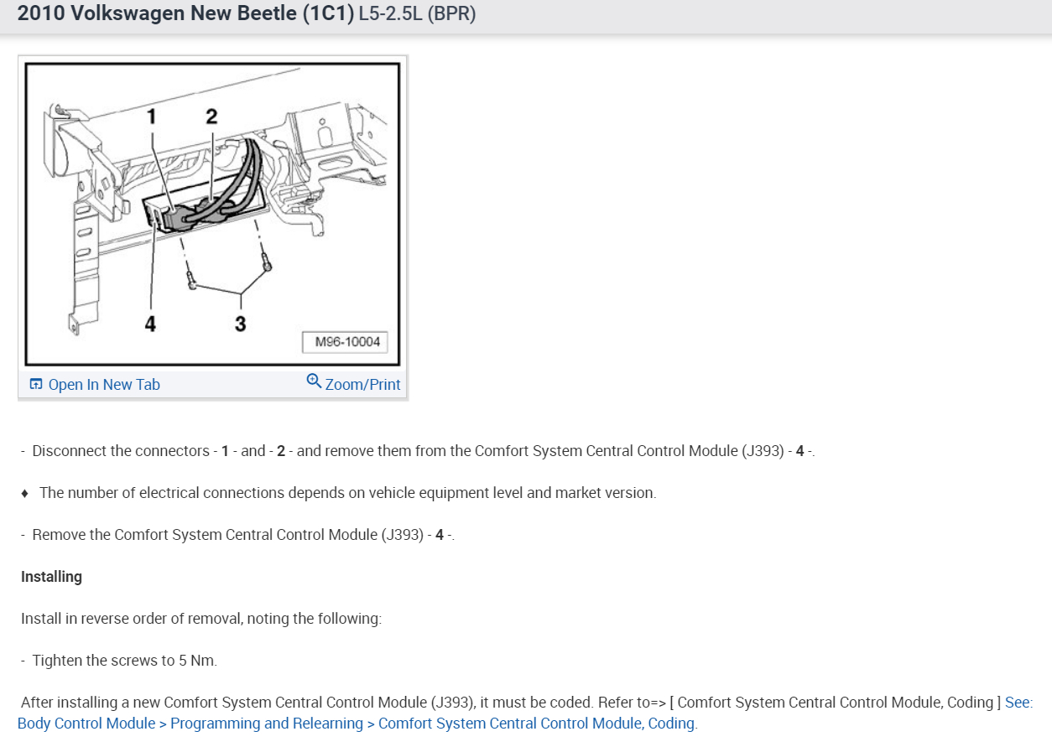Click the L5-2.5L (BPR) engine label
1052x747 pixels.
pos(417,15)
